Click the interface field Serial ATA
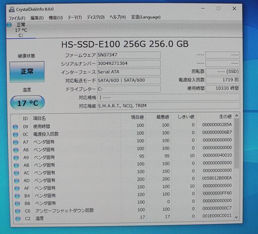 pyautogui.click(x=128, y=72)
